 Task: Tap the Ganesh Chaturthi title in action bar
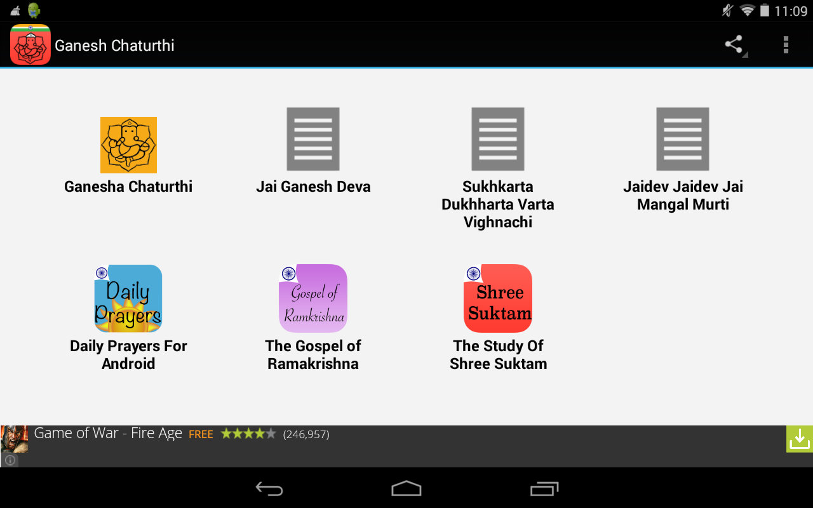point(114,45)
